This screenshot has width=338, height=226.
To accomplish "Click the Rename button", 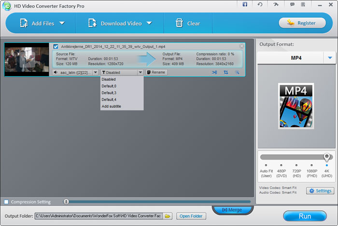I will click(156, 72).
